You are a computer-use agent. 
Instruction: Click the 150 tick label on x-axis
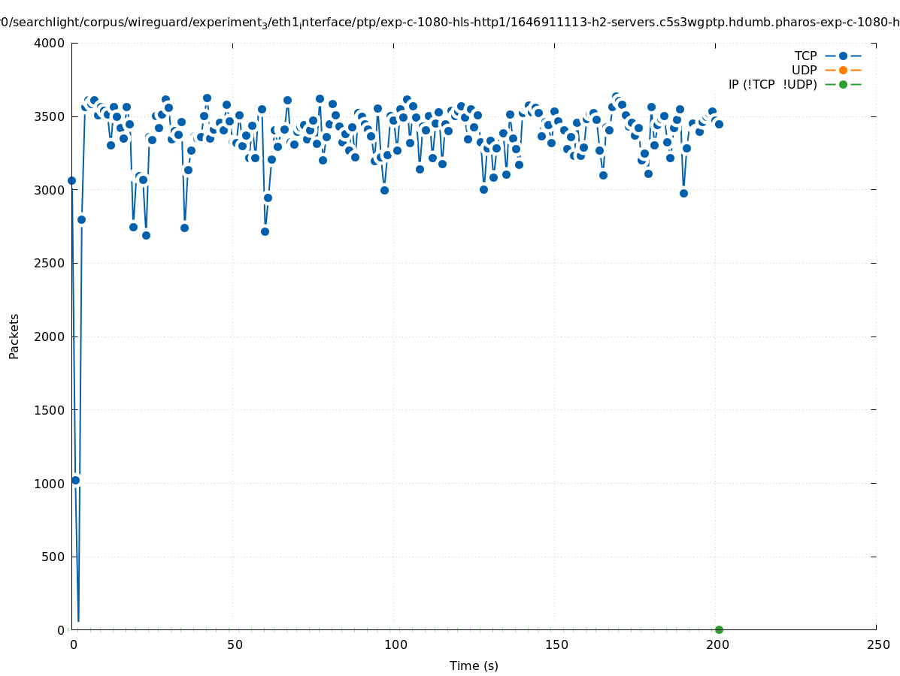[555, 644]
